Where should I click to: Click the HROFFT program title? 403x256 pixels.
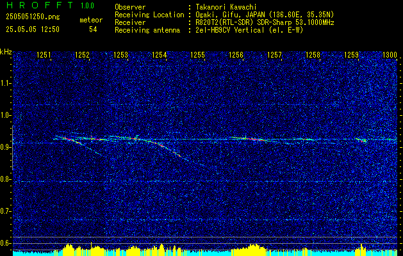click(40, 5)
